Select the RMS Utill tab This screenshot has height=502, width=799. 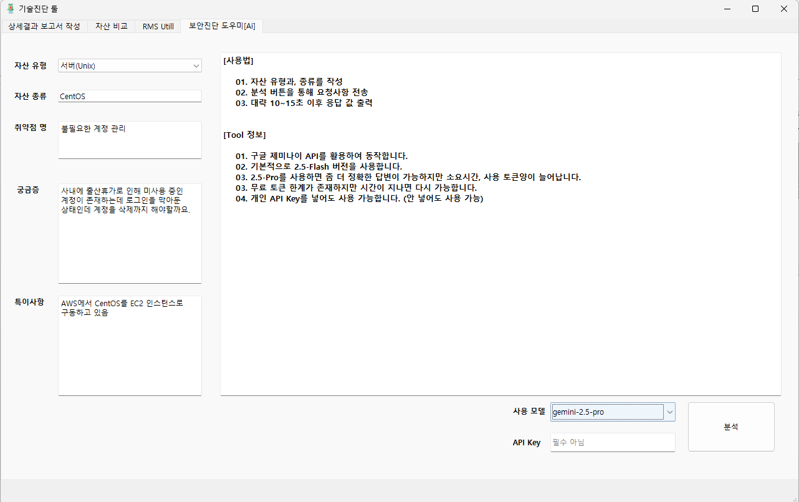pos(158,26)
